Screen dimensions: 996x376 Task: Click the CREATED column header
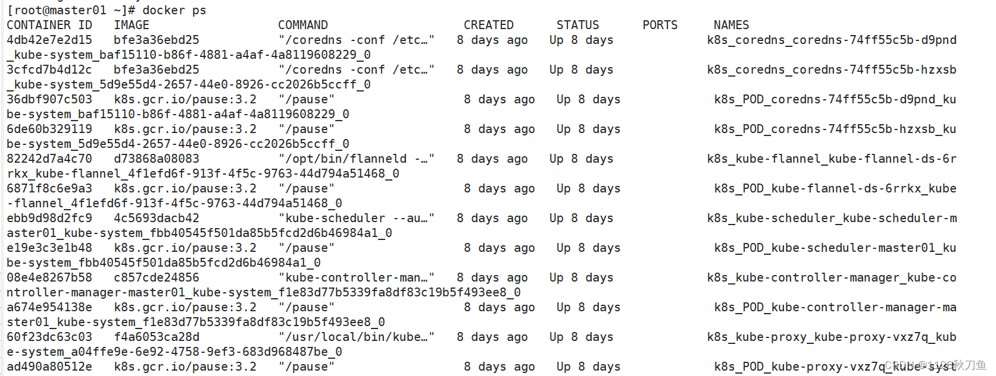489,25
